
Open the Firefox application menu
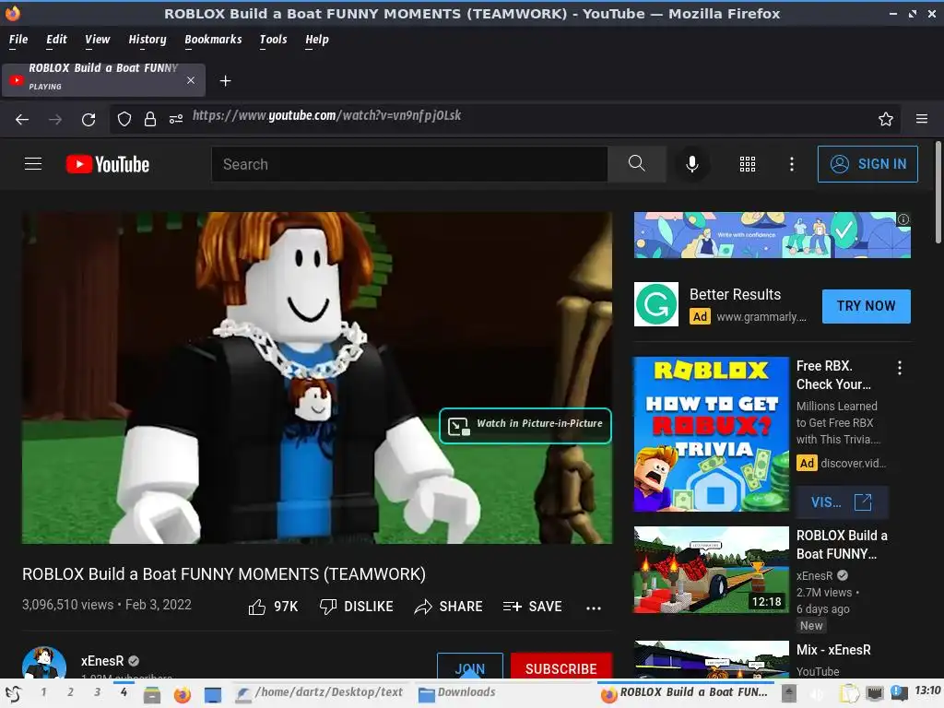coord(921,119)
